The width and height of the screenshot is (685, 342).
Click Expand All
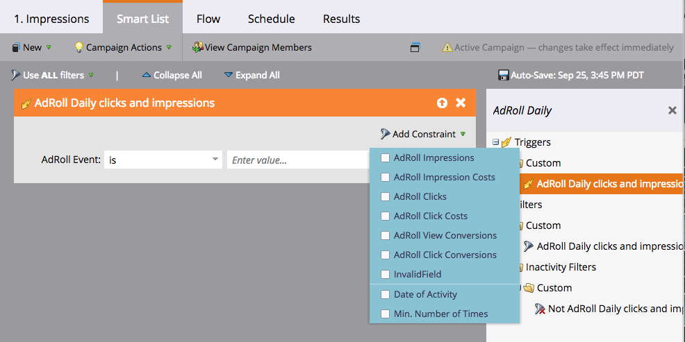point(252,75)
